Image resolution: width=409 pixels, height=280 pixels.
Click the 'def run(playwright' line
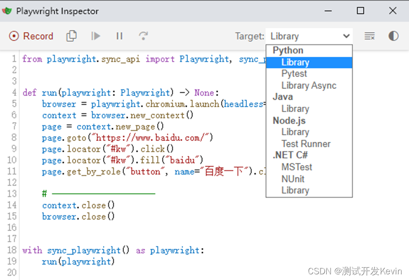click(121, 93)
